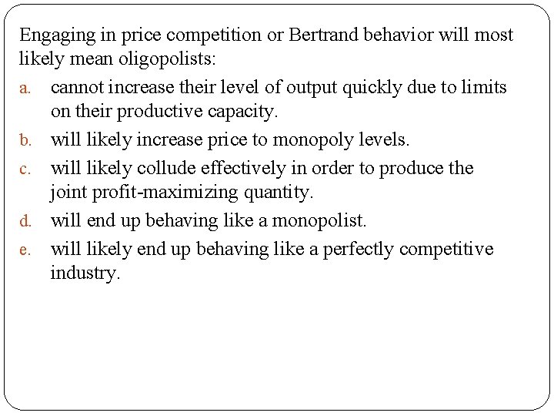The width and height of the screenshot is (554, 416).
Task: Click the word "industry." at the end
Action: [x=85, y=275]
